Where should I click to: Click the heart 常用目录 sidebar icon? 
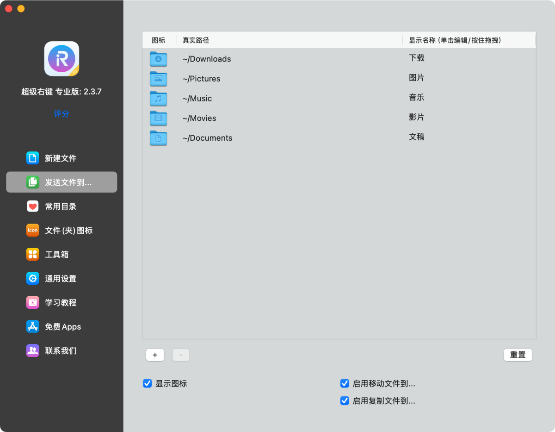coord(32,206)
